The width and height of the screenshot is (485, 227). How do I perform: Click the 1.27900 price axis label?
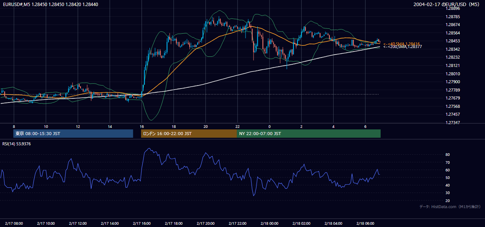pyautogui.click(x=453, y=82)
